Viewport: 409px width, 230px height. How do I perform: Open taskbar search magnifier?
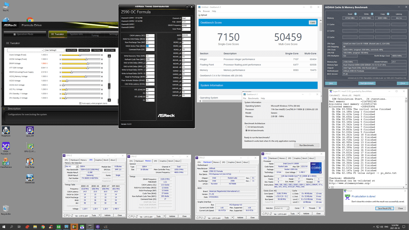coord(12,227)
